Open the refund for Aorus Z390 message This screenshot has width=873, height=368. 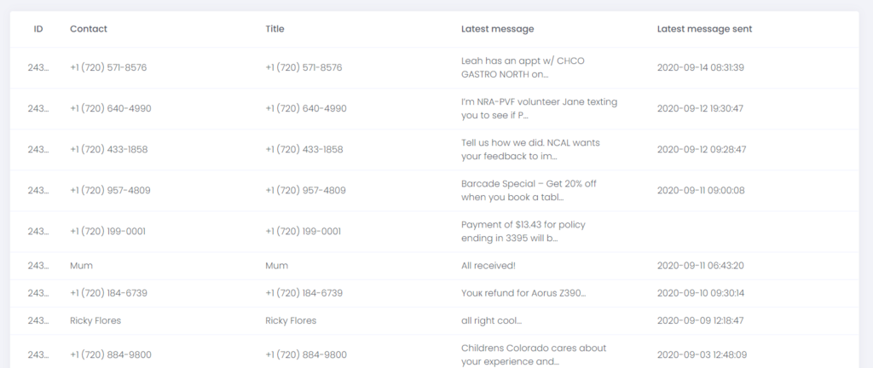pyautogui.click(x=523, y=293)
